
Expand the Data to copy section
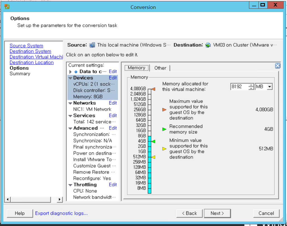(x=70, y=72)
